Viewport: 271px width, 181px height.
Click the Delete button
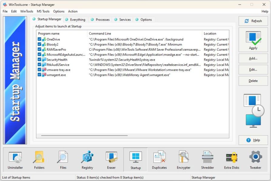[x=253, y=81]
